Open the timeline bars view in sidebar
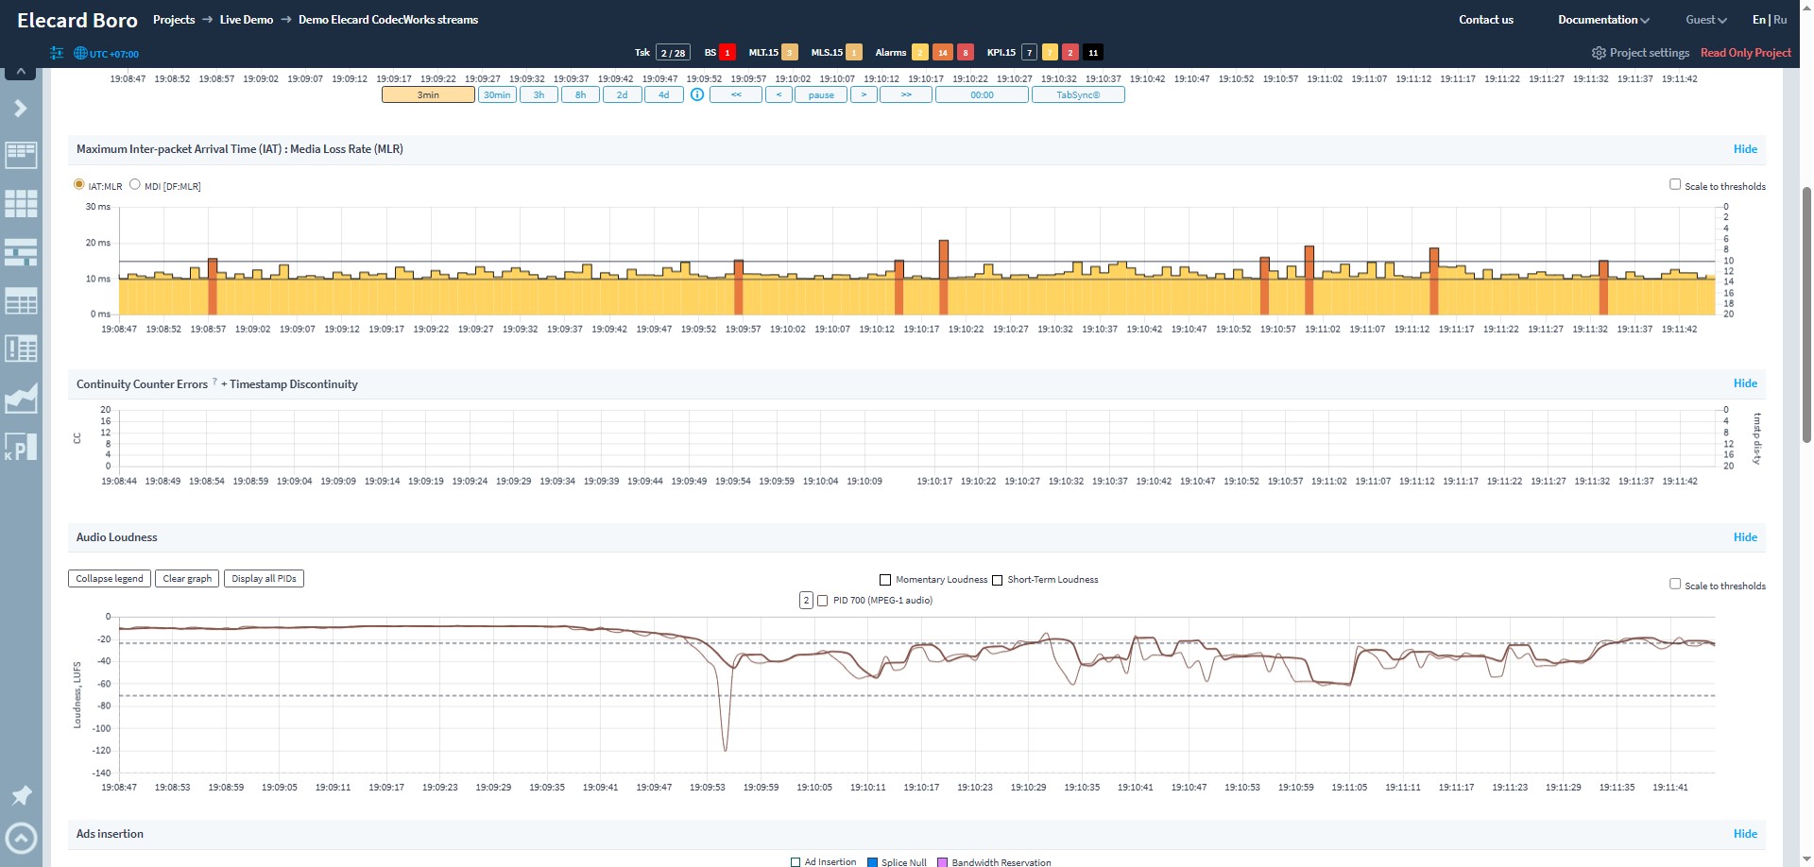The width and height of the screenshot is (1814, 867). click(21, 252)
